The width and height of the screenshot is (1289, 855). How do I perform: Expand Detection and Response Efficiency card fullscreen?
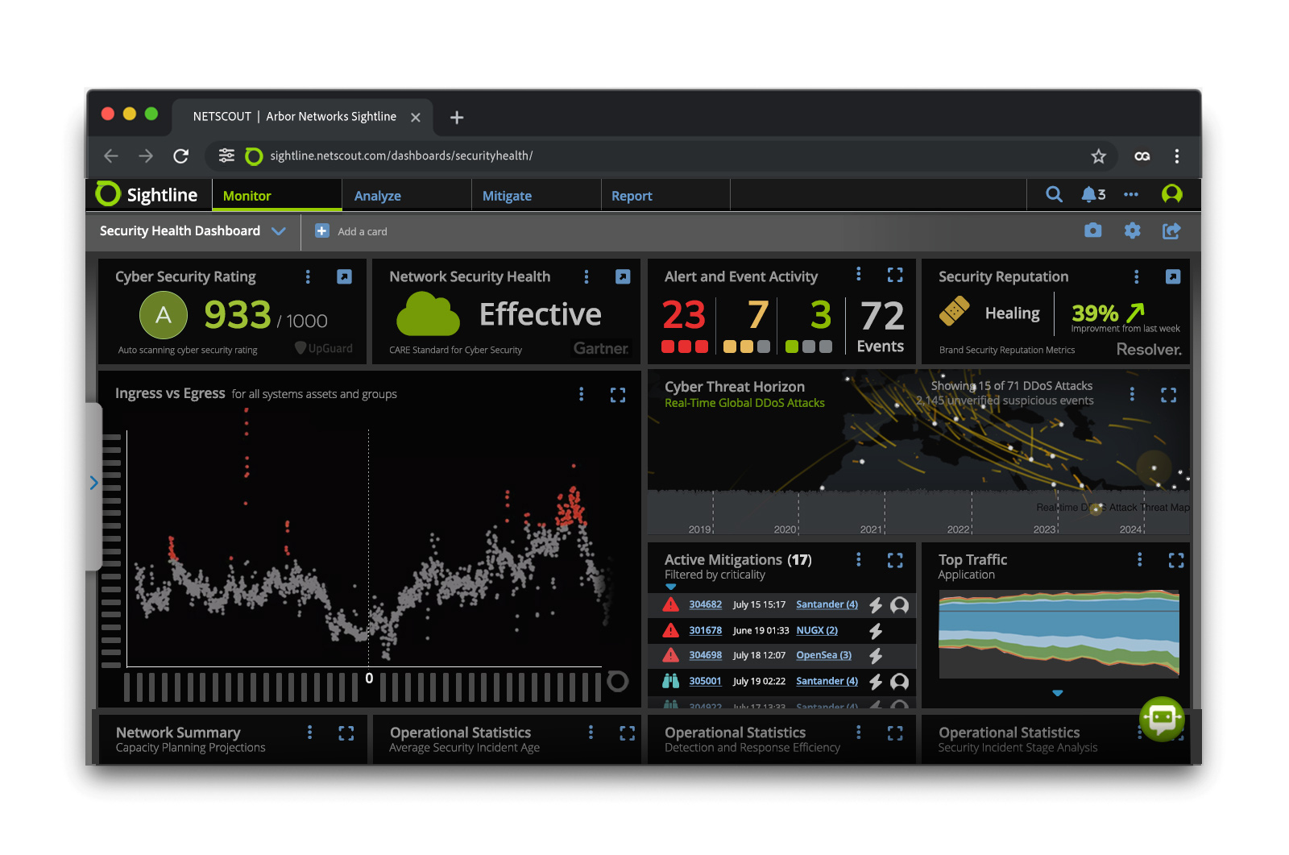(895, 733)
